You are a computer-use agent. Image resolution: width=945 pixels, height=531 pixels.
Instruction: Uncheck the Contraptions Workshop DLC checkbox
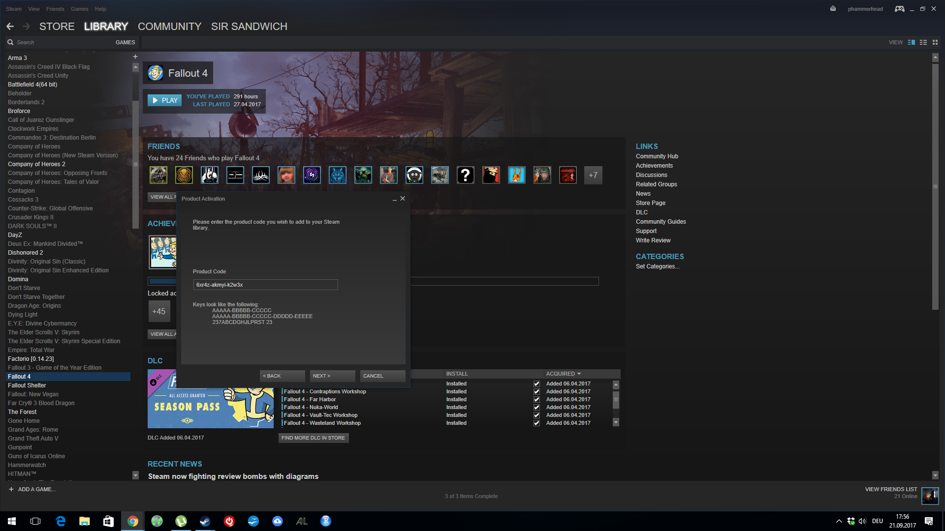point(536,392)
